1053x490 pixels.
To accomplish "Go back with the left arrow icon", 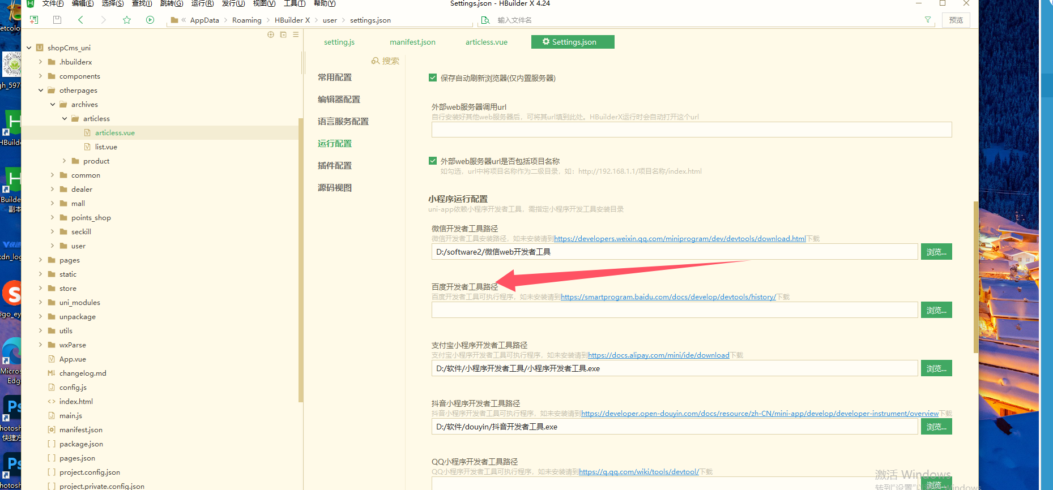I will pos(80,20).
